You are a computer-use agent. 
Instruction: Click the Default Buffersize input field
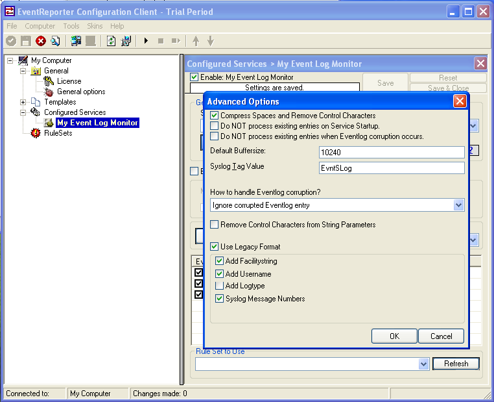click(392, 152)
